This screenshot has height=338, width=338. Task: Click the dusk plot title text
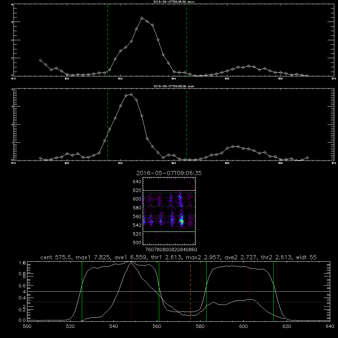[174, 86]
